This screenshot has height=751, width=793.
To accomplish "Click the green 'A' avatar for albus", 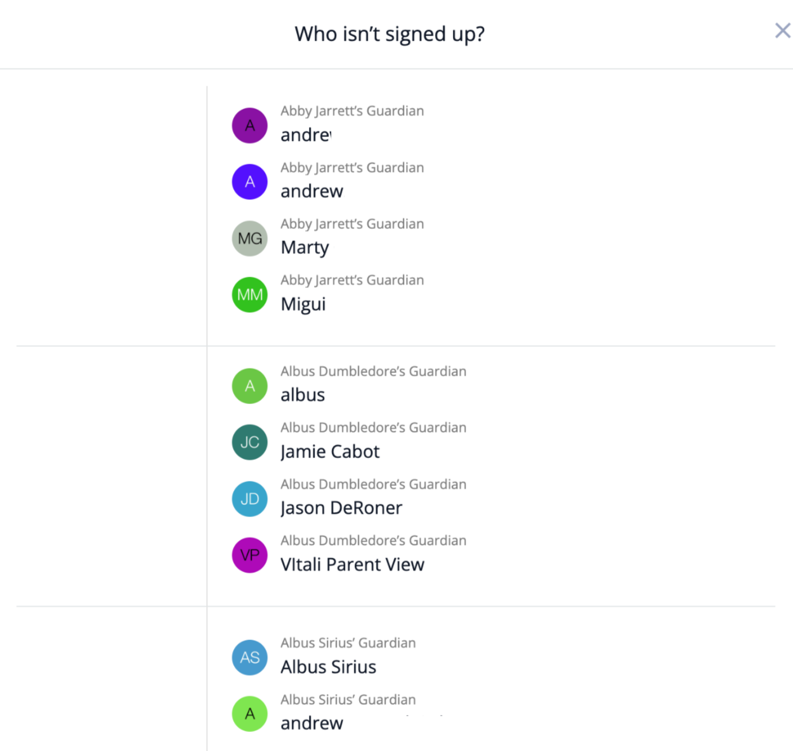I will click(250, 386).
